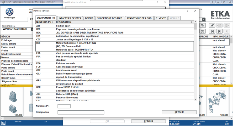Open engine block thumbnail 100-060
The image size is (233, 126).
click(12, 102)
